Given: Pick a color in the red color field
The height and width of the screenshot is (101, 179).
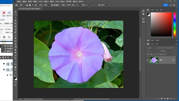Looking at the screenshot, I should click(x=161, y=24).
